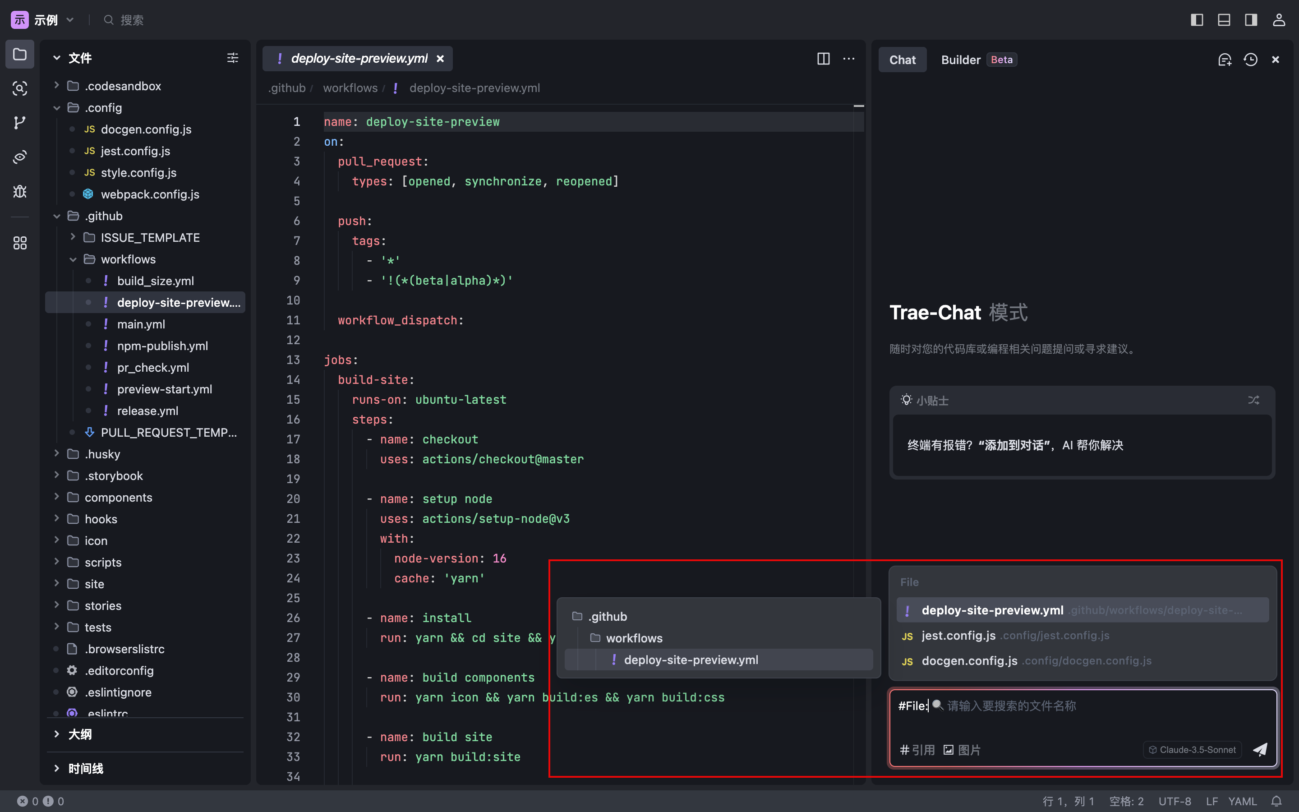Click the #引用 reference button
This screenshot has height=812, width=1299.
pyautogui.click(x=917, y=750)
